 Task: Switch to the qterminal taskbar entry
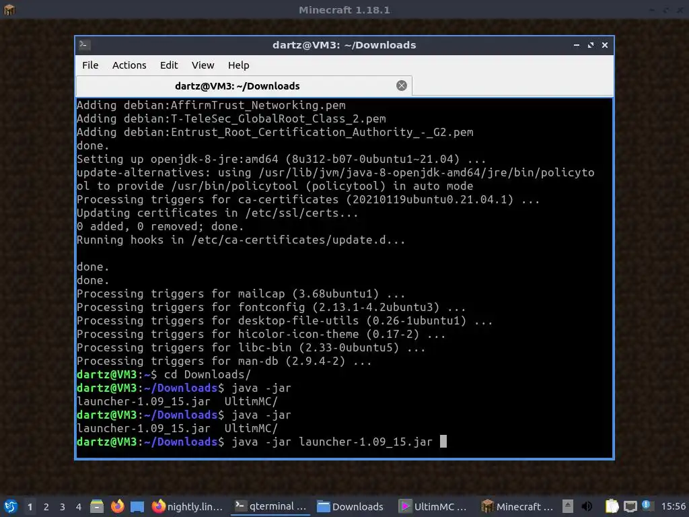coord(270,506)
